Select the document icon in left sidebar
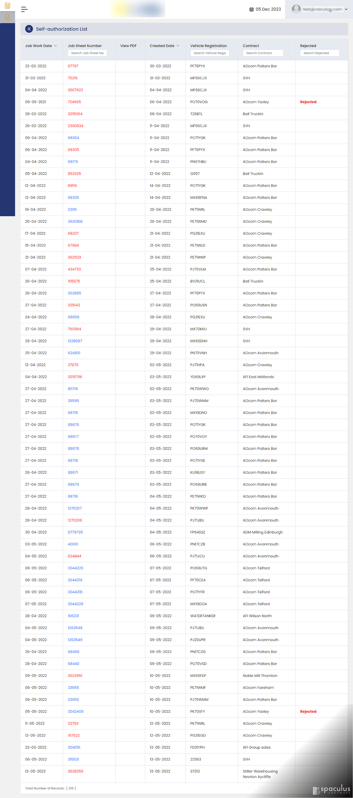The height and width of the screenshot is (798, 353). [x=7, y=17]
